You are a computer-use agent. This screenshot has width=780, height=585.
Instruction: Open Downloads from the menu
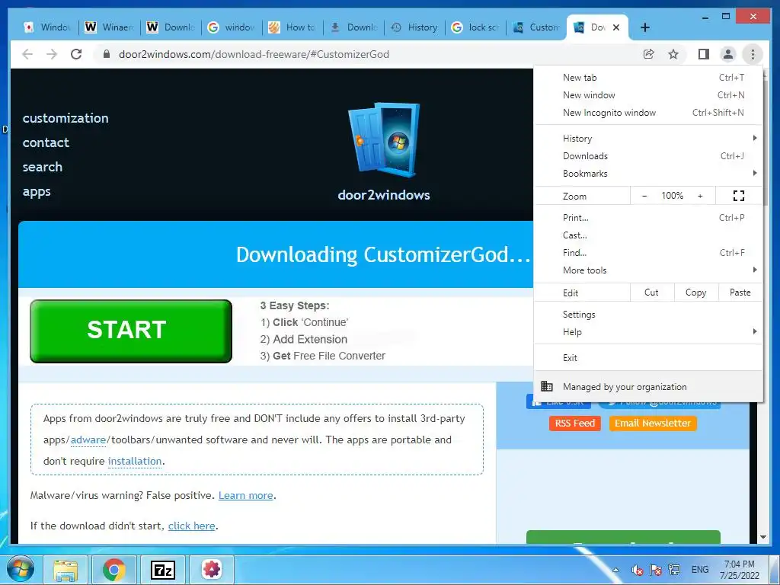(x=647, y=155)
